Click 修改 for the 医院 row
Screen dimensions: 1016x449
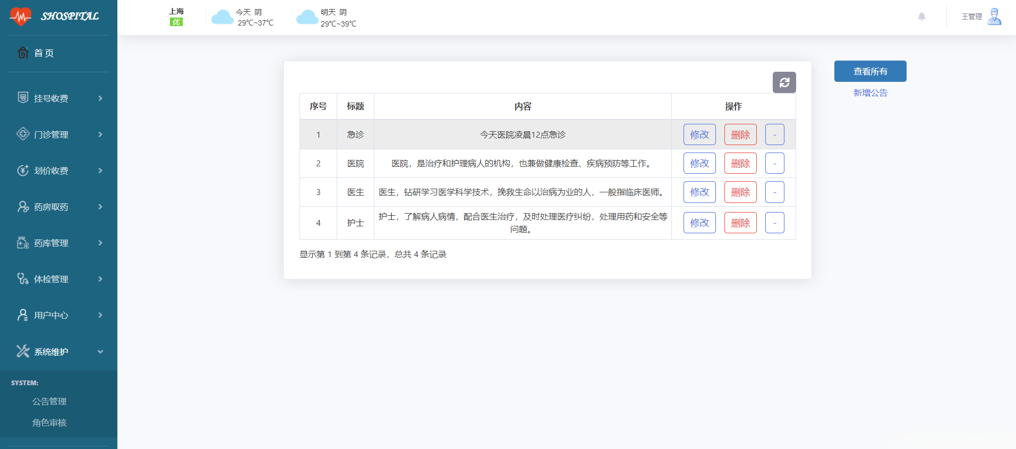pyautogui.click(x=699, y=163)
